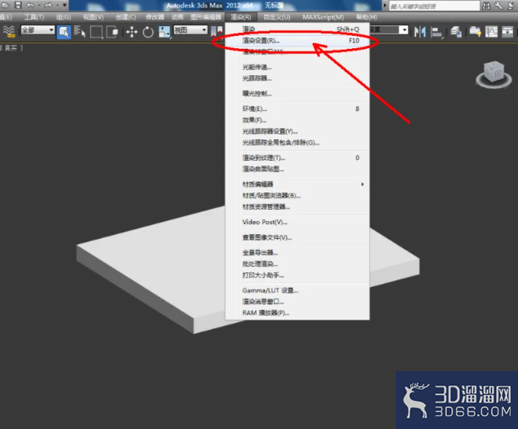Click the folder with lightbulb toolbar icon
Screen dimensions: 518x429
(476, 32)
